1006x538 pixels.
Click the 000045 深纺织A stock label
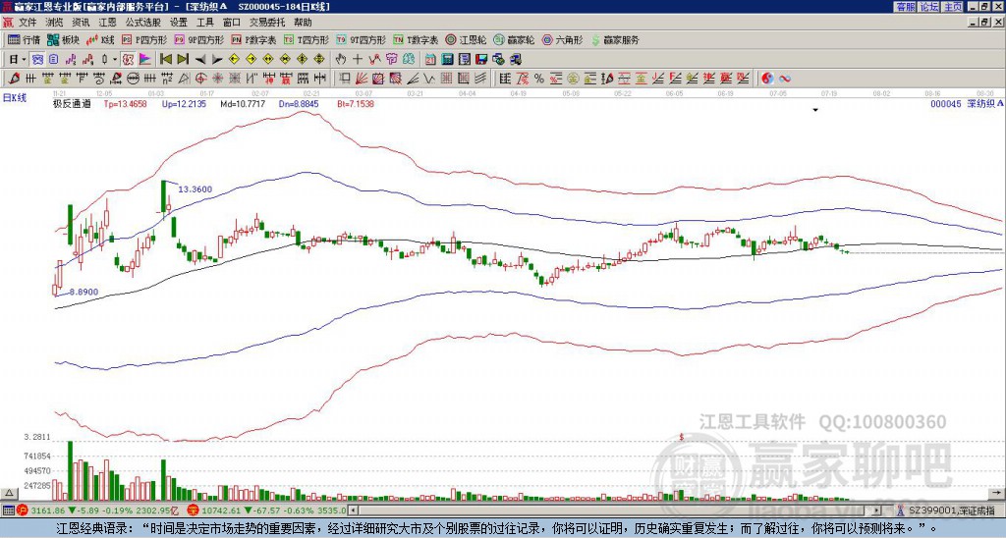click(967, 103)
